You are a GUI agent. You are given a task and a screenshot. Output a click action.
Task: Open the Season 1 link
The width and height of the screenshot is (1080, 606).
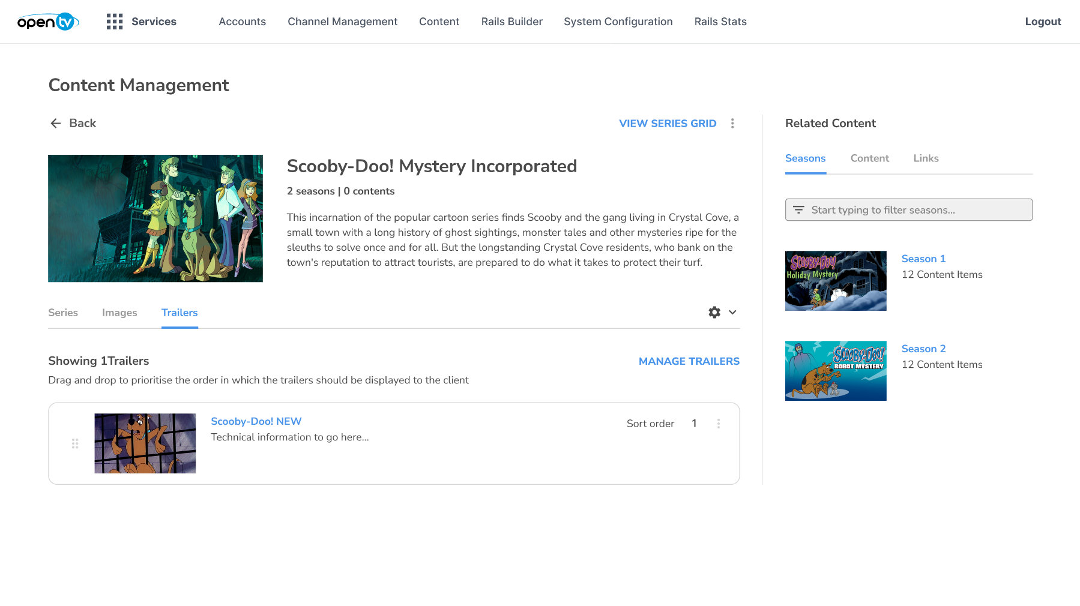[x=923, y=259]
